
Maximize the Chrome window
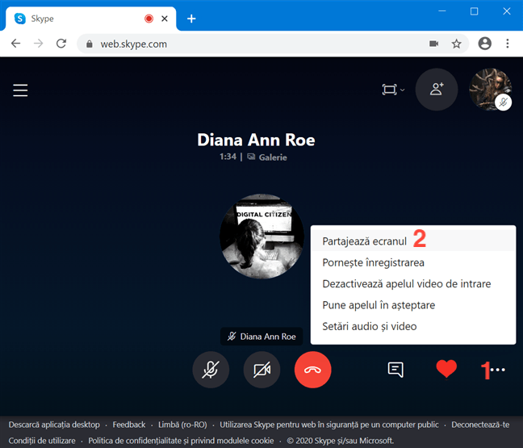pos(474,11)
